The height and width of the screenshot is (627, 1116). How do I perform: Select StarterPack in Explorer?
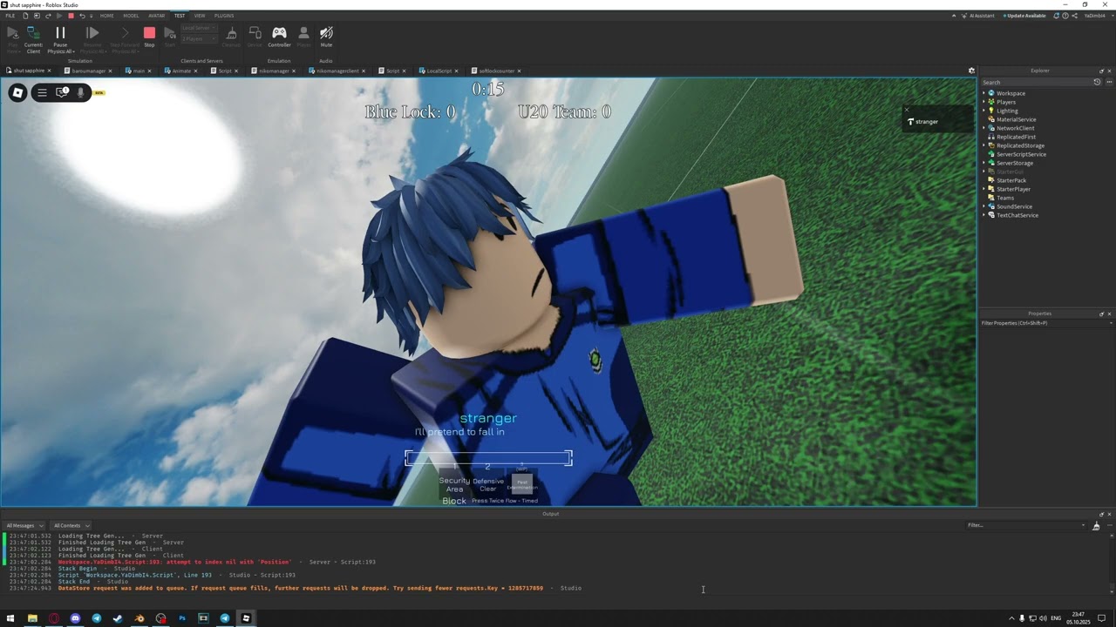[1011, 180]
